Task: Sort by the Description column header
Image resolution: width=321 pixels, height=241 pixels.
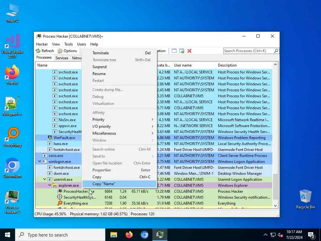Action: tap(244, 65)
